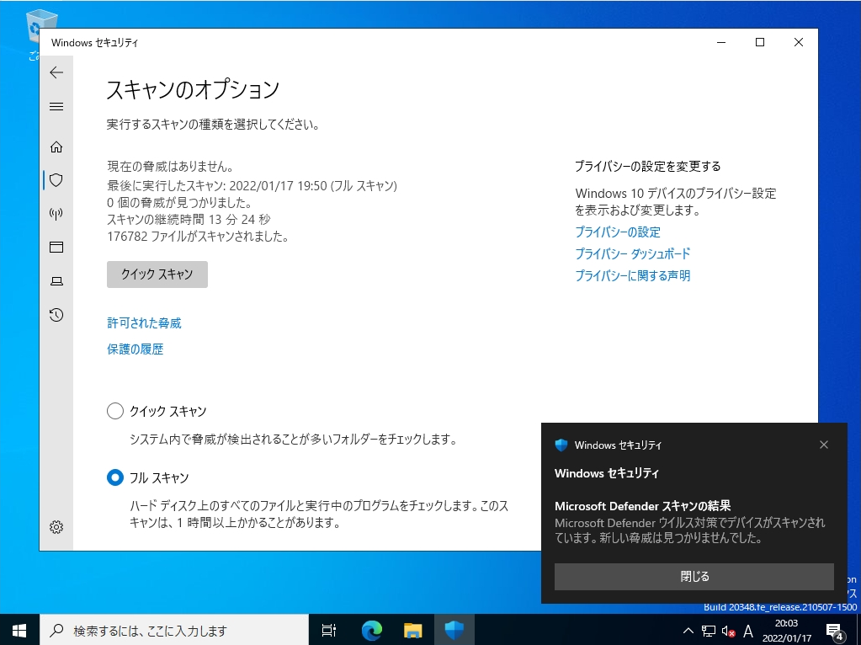Select Virus & threat protection shield icon
Image resolution: width=861 pixels, height=645 pixels.
pyautogui.click(x=56, y=179)
